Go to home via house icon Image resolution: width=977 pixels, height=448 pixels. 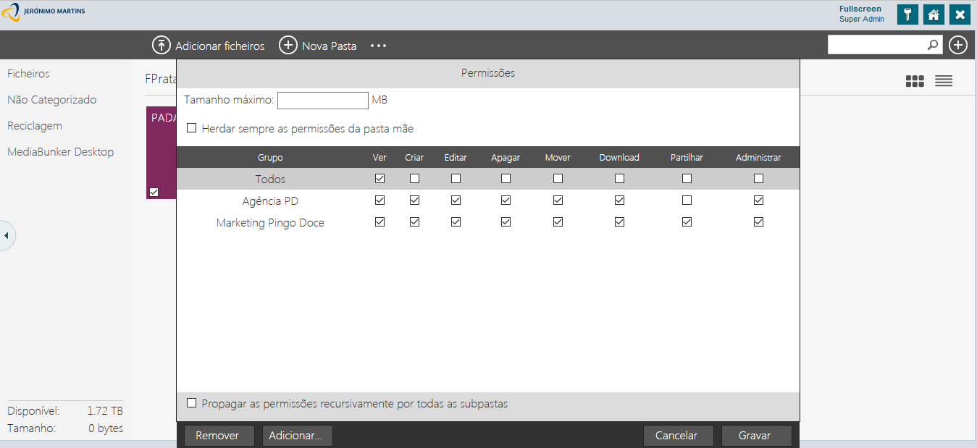[x=934, y=14]
